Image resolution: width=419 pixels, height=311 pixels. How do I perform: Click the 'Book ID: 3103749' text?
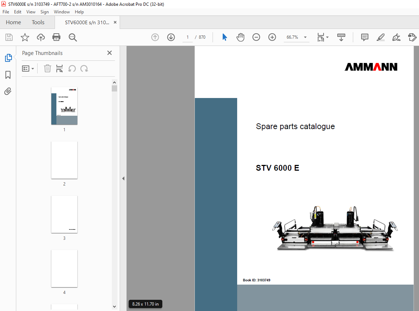click(x=257, y=280)
